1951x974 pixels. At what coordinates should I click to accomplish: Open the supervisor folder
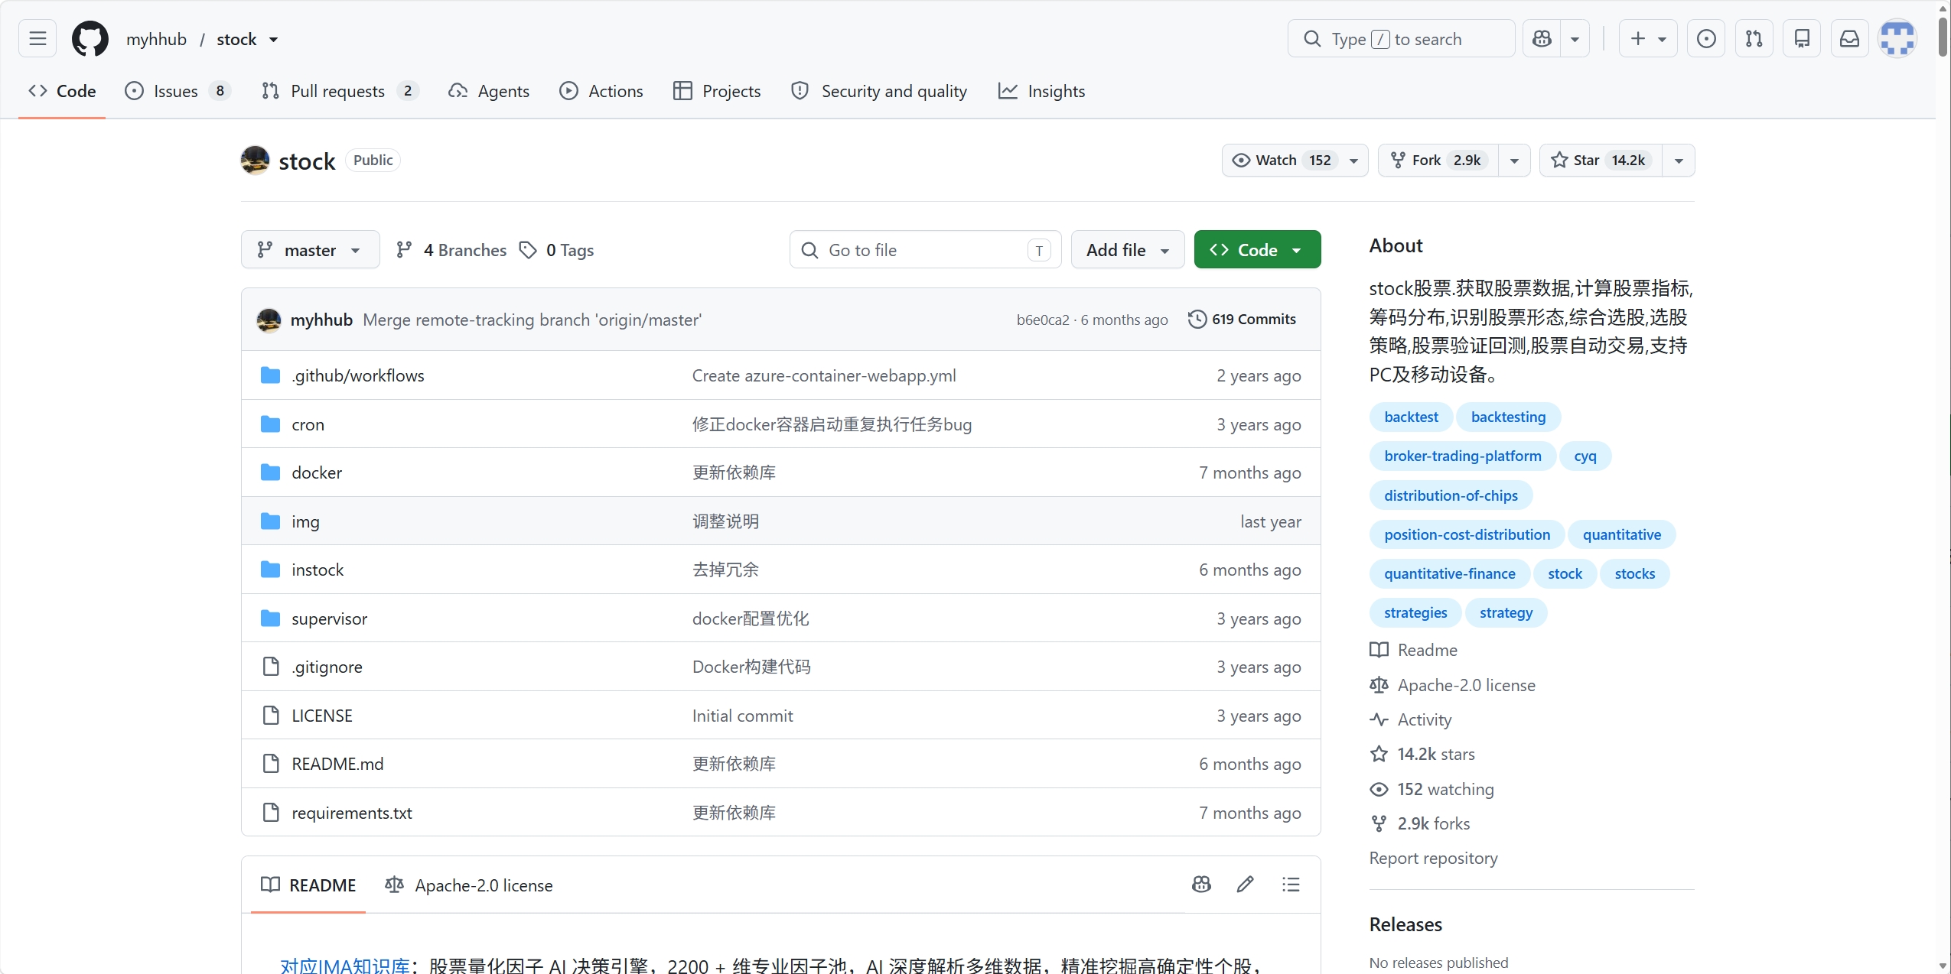point(329,618)
